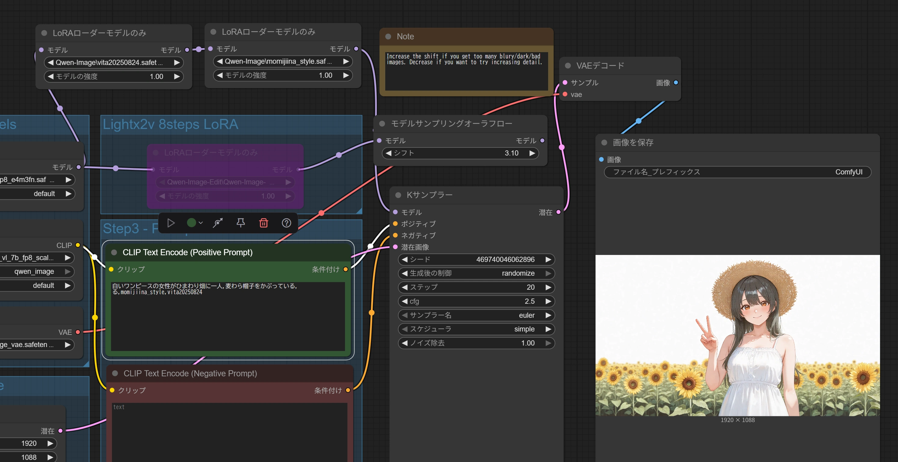Toggle collapse dot on VAEデコード node
This screenshot has height=462, width=898.
(568, 66)
